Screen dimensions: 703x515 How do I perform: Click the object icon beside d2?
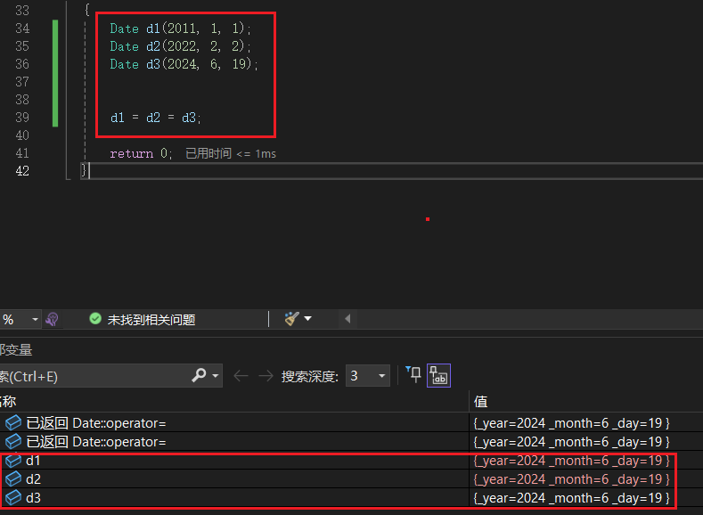click(13, 479)
